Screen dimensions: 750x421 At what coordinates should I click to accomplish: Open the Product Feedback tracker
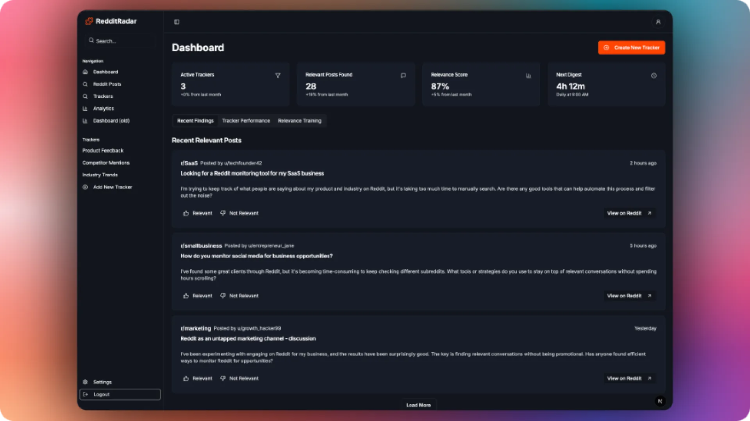pos(103,151)
